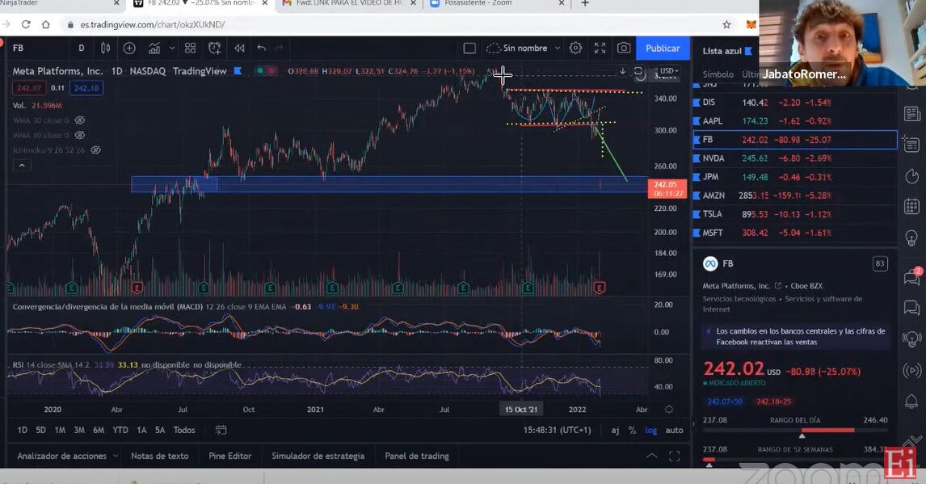Expand the indicators favorites dropdown arrow
Image resolution: width=926 pixels, height=484 pixels.
coord(172,48)
